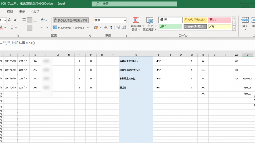Open font size dropdown arrow
The image size is (255, 143).
pos(5,20)
